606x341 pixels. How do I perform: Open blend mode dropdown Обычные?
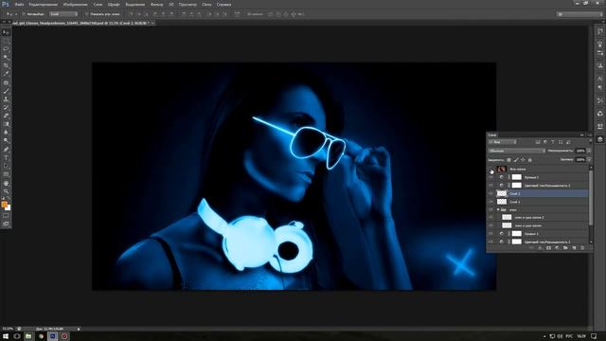(x=516, y=151)
